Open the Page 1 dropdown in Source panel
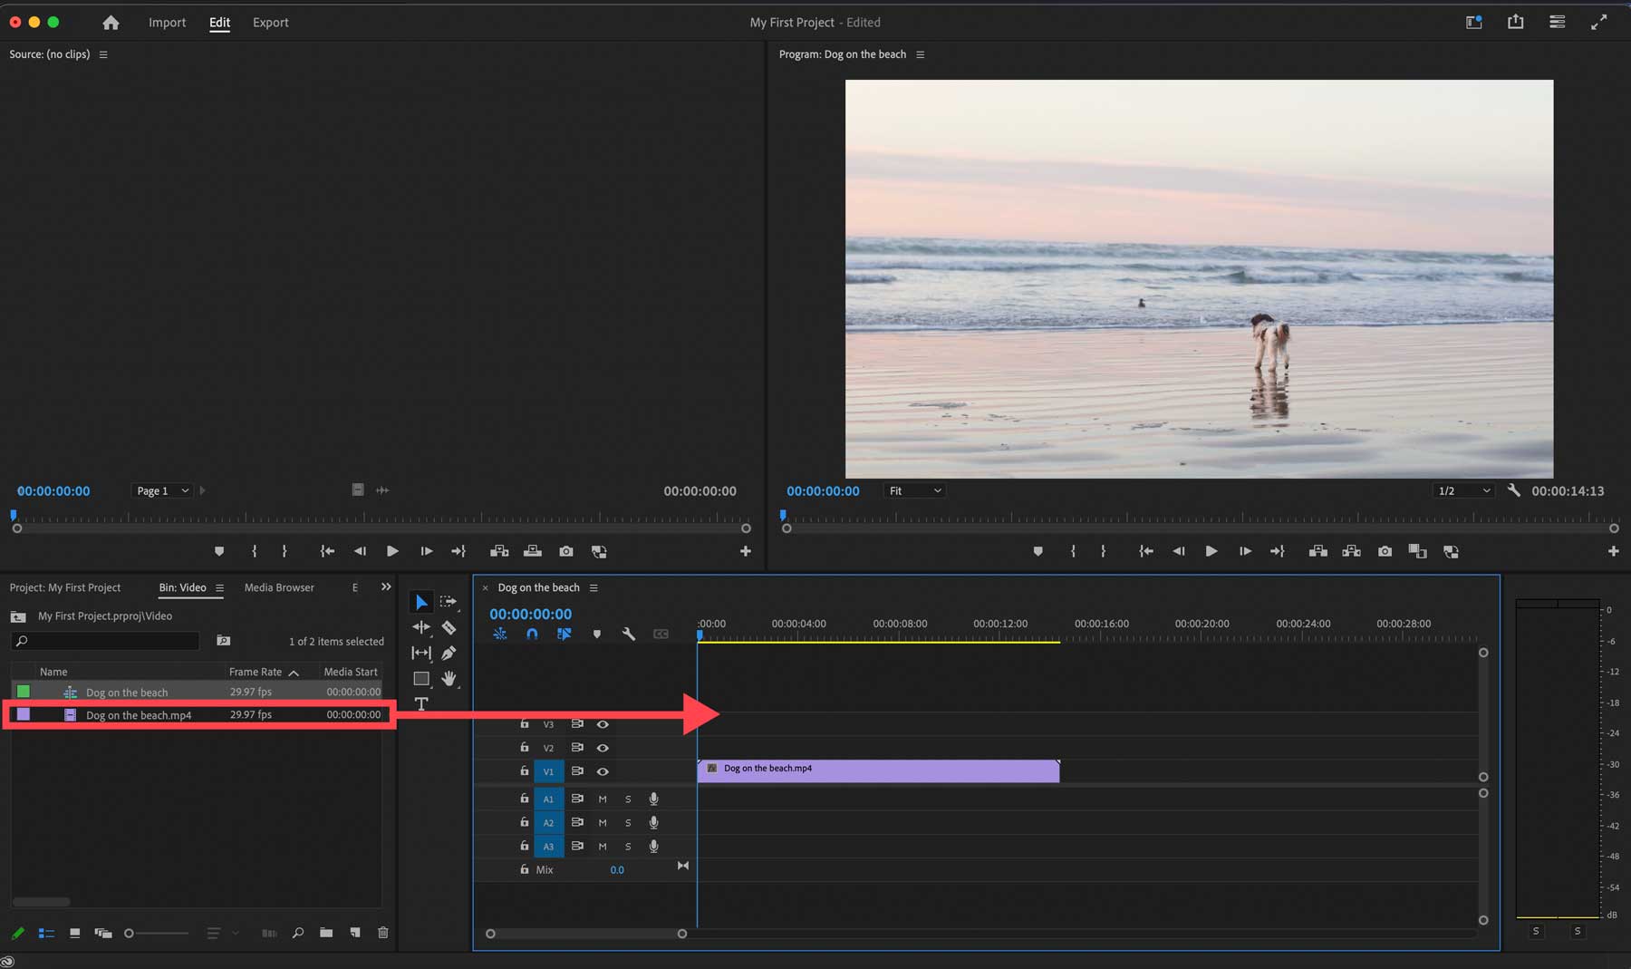This screenshot has width=1631, height=969. click(x=161, y=490)
